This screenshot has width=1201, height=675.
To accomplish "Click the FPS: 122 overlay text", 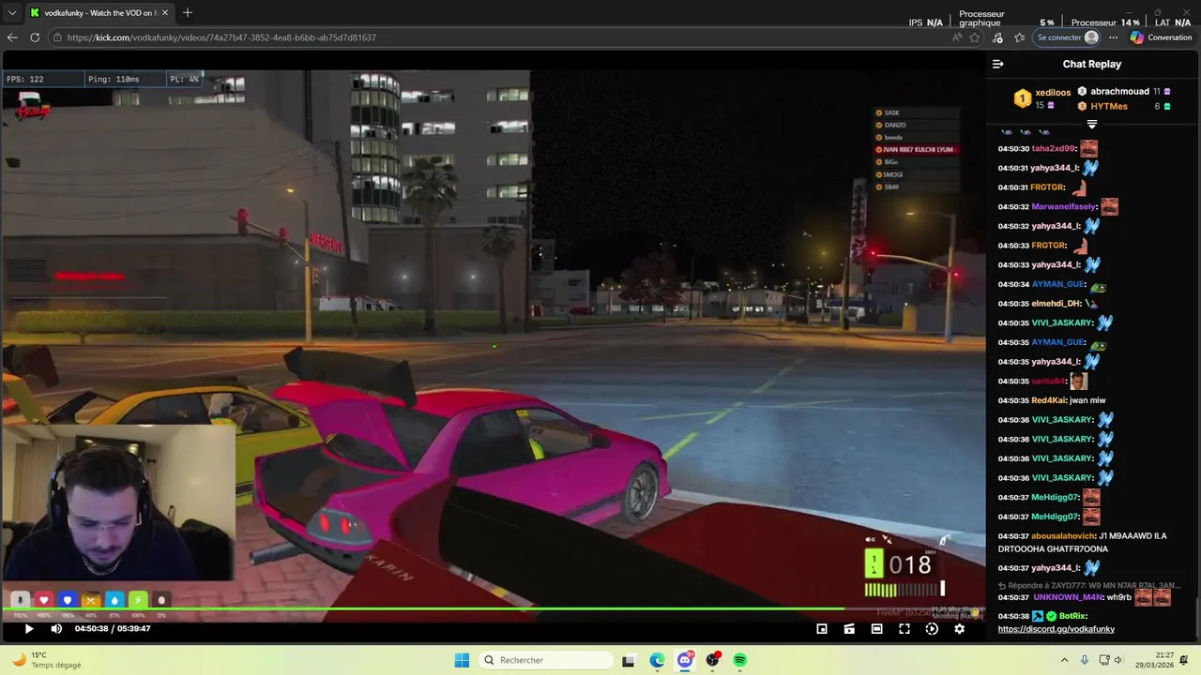I will (25, 79).
